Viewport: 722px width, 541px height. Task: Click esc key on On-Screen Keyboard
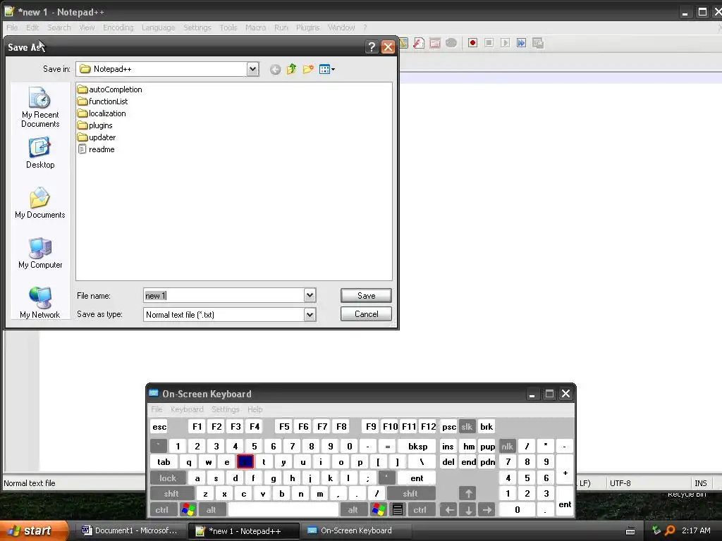pyautogui.click(x=159, y=426)
